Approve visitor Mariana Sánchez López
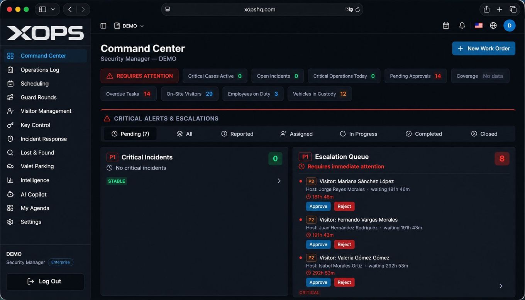The image size is (525, 300). click(318, 206)
